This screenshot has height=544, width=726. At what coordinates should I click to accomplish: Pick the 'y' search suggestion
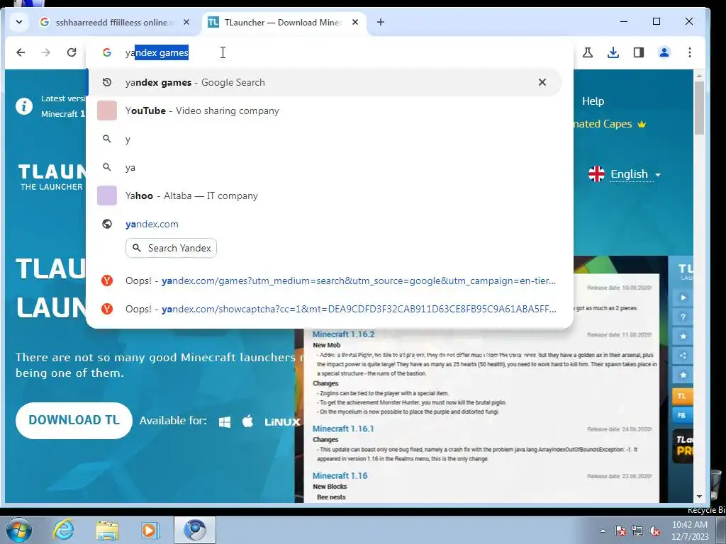click(324, 139)
